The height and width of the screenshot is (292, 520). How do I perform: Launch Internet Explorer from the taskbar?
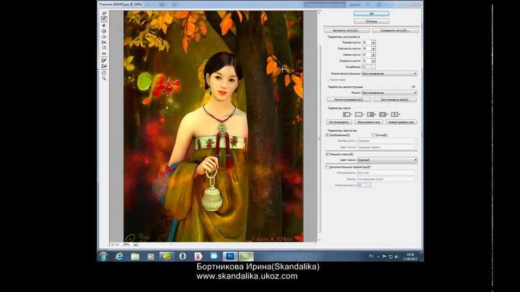tap(119, 257)
